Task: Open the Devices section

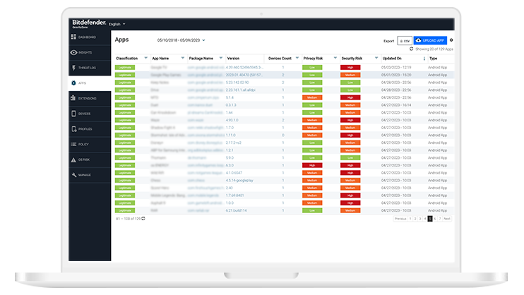Action: (87, 114)
